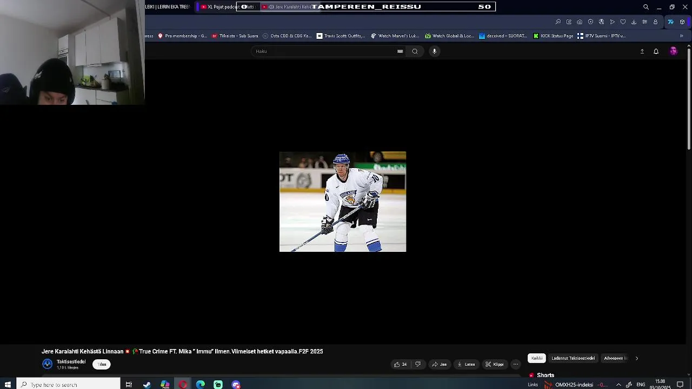Open the on-screen keyboard icon in search box

click(x=400, y=51)
